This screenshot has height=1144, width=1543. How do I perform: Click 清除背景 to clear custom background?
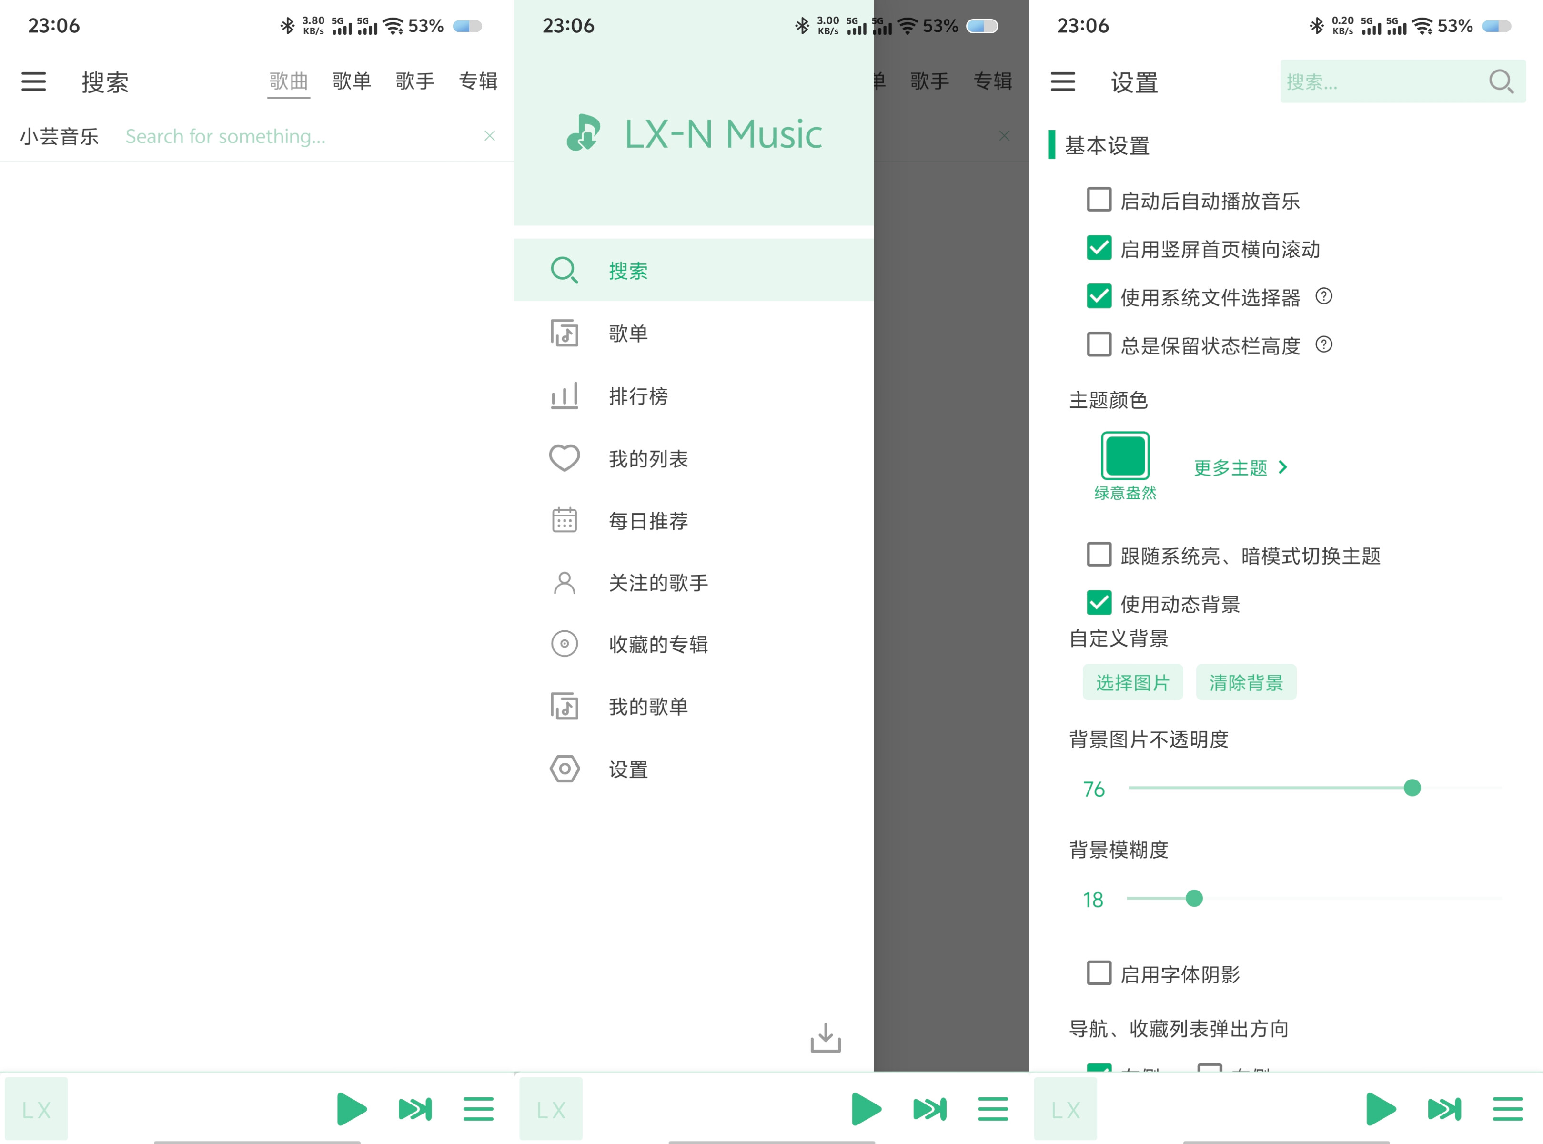[x=1245, y=682]
